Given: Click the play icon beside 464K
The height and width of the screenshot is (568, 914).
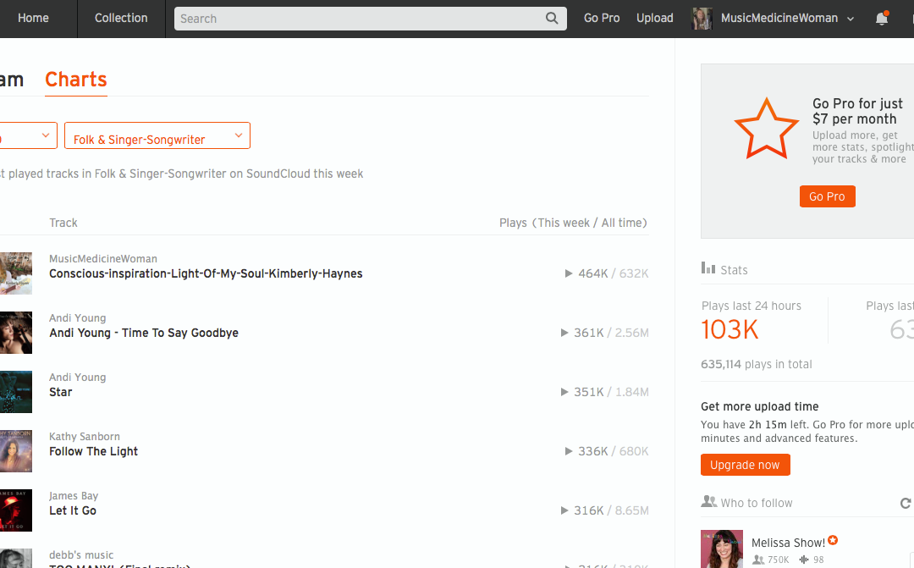Looking at the screenshot, I should (569, 273).
